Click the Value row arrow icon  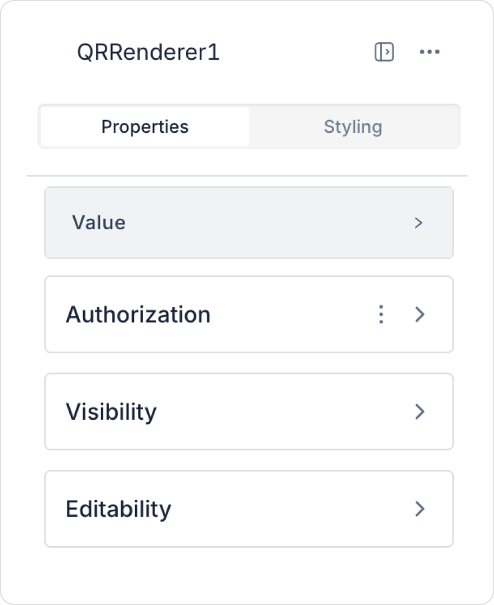click(419, 223)
